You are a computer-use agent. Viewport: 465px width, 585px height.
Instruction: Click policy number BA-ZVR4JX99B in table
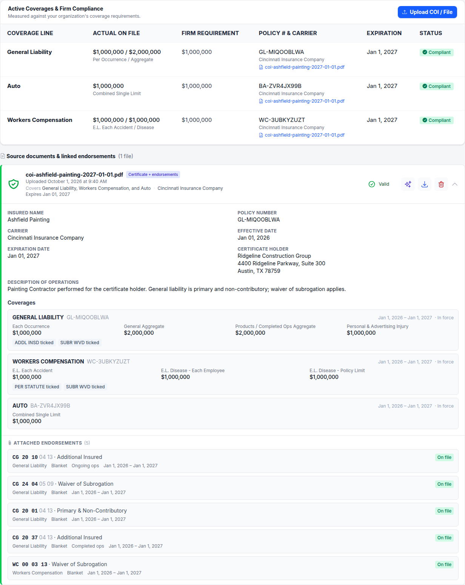point(280,86)
